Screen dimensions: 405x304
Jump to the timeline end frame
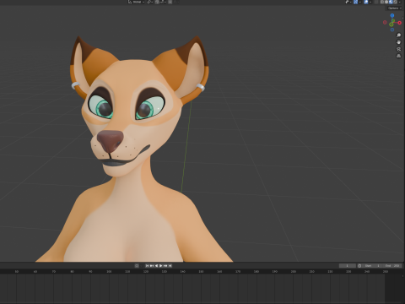click(x=170, y=266)
